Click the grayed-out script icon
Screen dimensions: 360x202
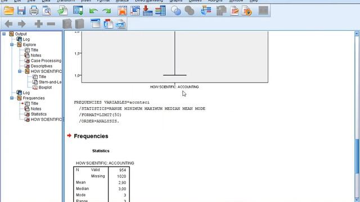coord(221,11)
